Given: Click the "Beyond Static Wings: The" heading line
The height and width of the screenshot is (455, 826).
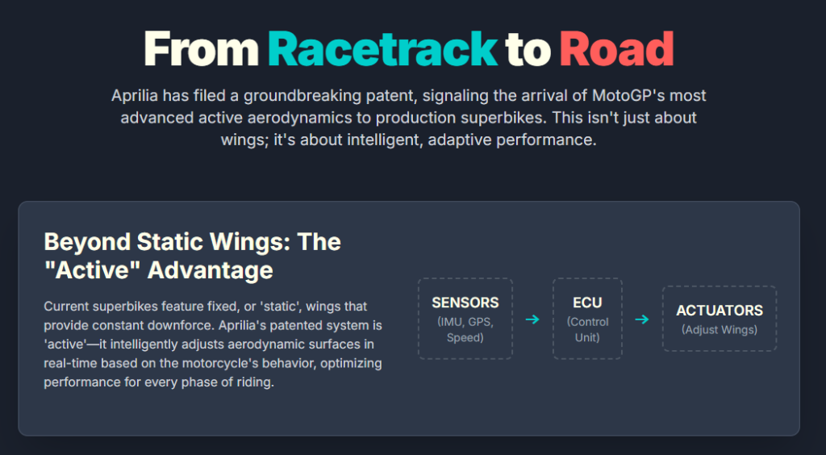Looking at the screenshot, I should 192,241.
